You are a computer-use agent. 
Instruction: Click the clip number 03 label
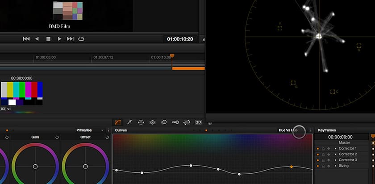[3, 109]
